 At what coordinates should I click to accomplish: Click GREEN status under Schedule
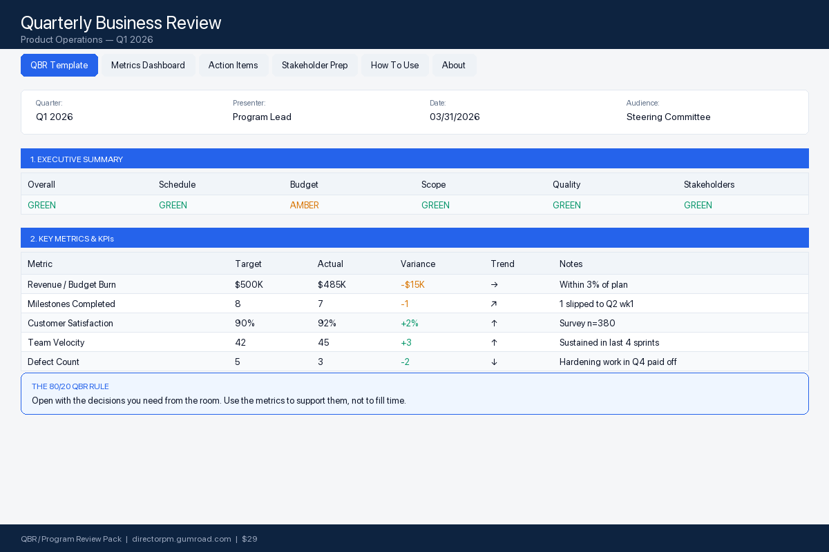pos(173,205)
